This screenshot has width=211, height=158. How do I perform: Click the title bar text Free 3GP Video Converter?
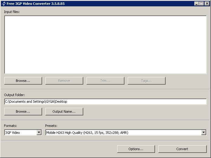pos(36,4)
